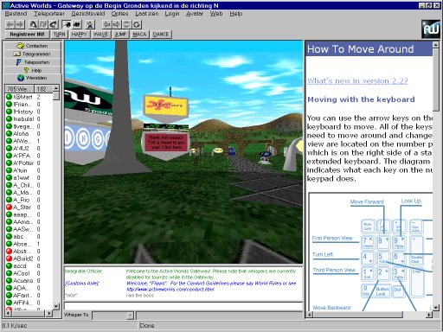Click the teleport back arrow icon

(x=10, y=24)
